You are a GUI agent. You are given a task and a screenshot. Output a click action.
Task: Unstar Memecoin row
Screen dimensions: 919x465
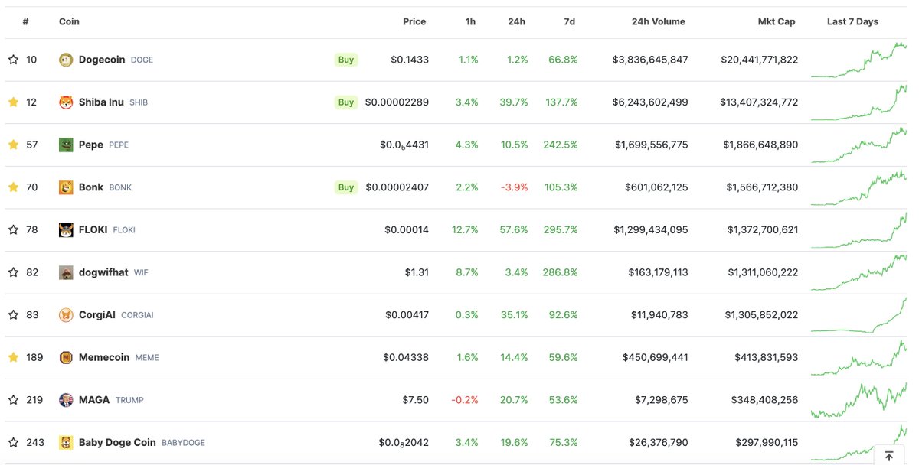pyautogui.click(x=13, y=357)
